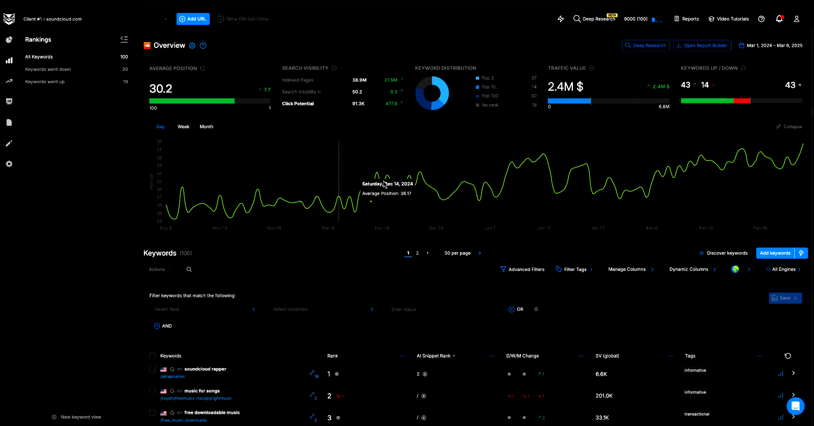Select the trends line-graph sidebar icon

[x=9, y=81]
